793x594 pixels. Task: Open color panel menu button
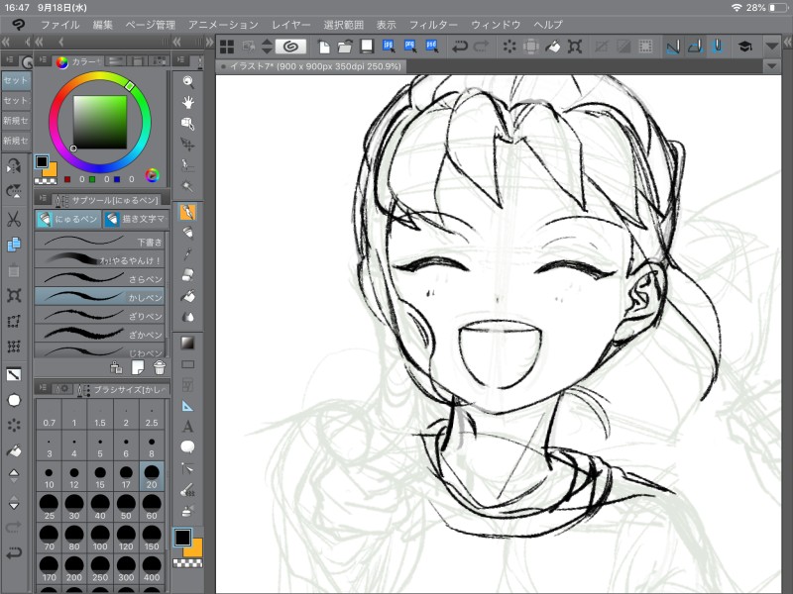[x=43, y=60]
